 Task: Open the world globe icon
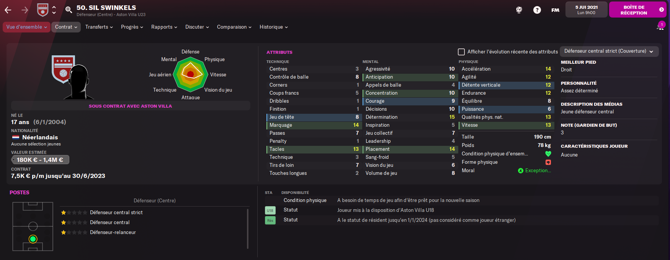519,10
